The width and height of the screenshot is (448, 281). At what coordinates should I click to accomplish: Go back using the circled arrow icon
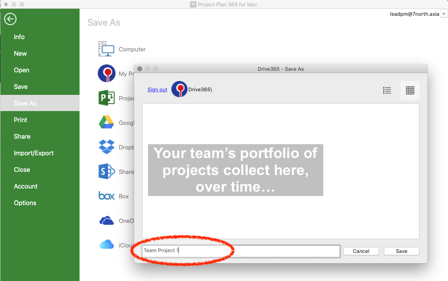click(10, 19)
